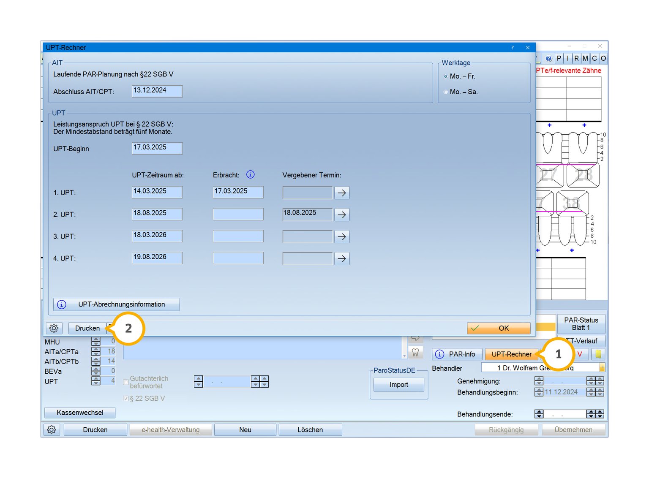Click Drucken in UPT-Rechner dialog

[87, 328]
